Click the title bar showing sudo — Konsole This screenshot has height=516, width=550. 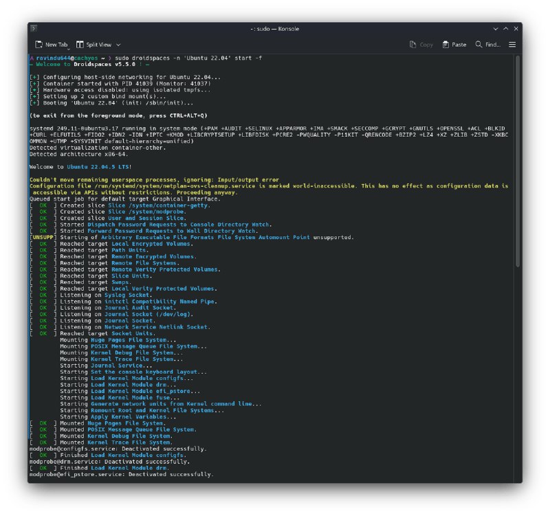[x=275, y=29]
